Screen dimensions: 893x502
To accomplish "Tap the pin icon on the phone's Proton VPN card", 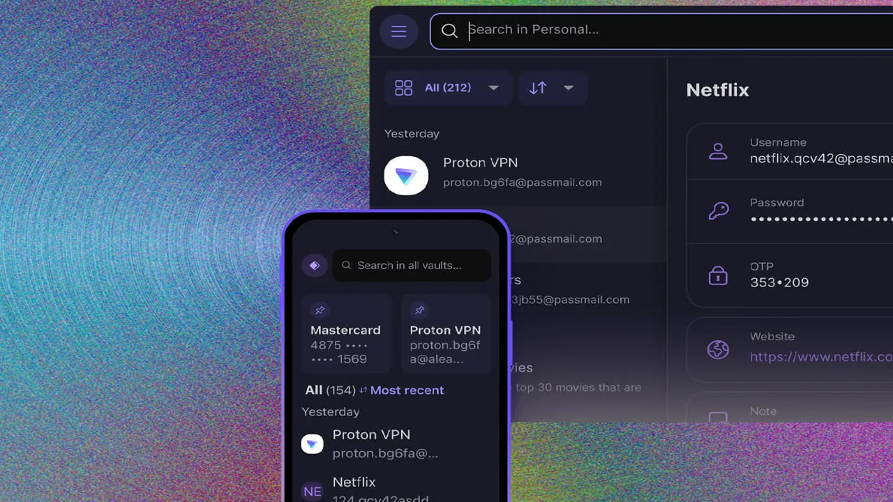I will (x=419, y=310).
